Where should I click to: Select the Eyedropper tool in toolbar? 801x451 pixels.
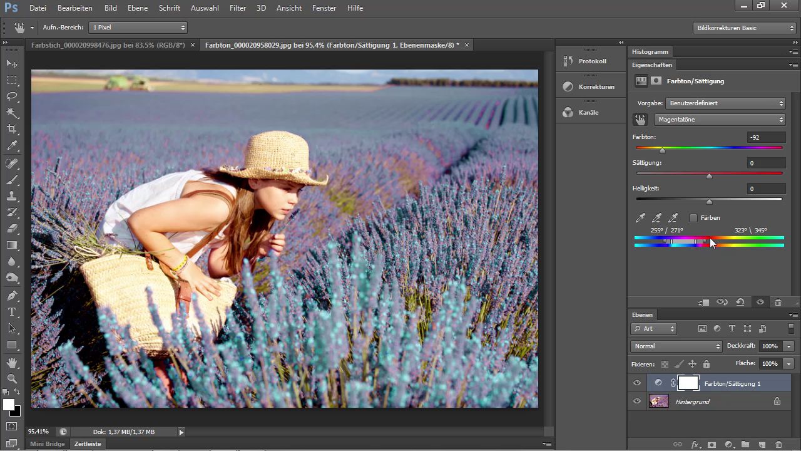12,146
